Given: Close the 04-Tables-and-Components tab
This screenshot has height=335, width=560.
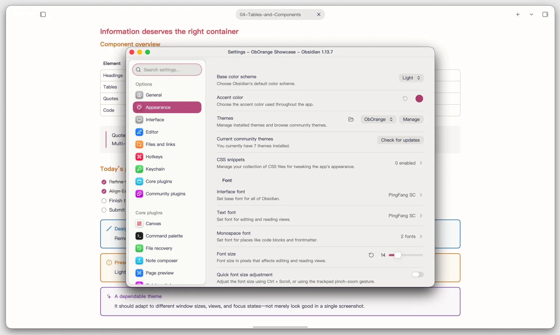Looking at the screenshot, I should (x=319, y=14).
